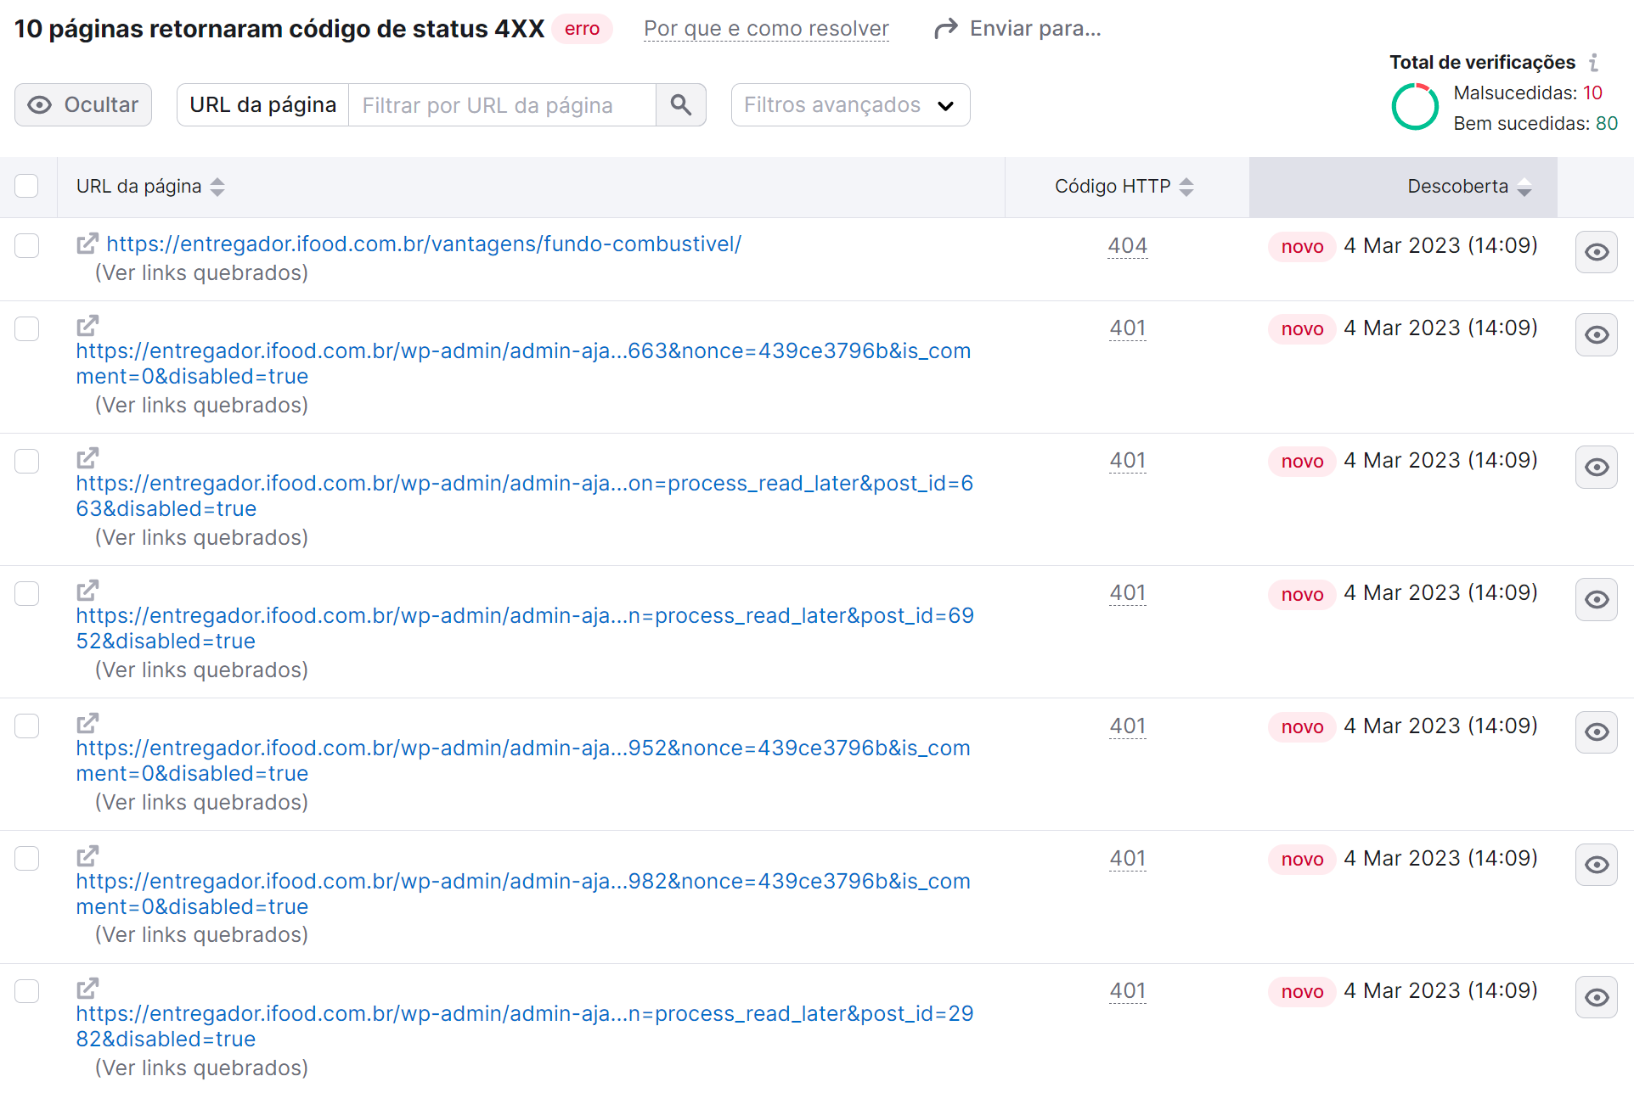Click the search magnifier icon
Screen dimensions: 1634x1093
pyautogui.click(x=680, y=104)
